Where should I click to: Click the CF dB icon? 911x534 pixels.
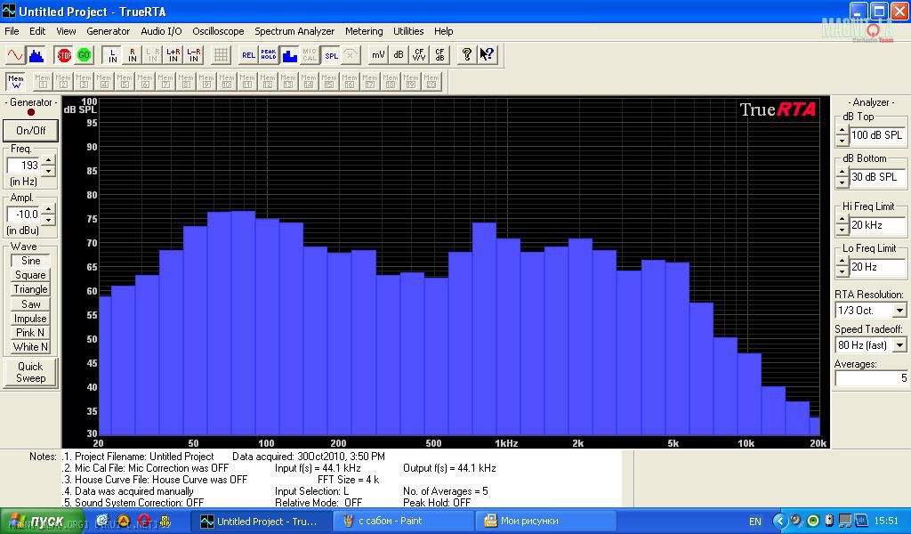[x=439, y=55]
